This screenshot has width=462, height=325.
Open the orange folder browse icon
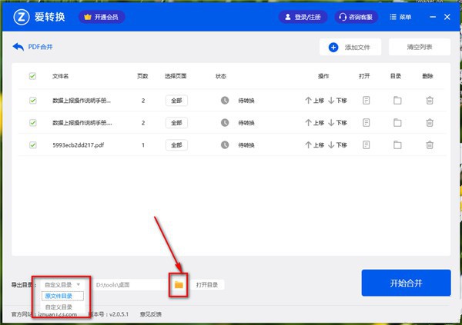(x=178, y=284)
